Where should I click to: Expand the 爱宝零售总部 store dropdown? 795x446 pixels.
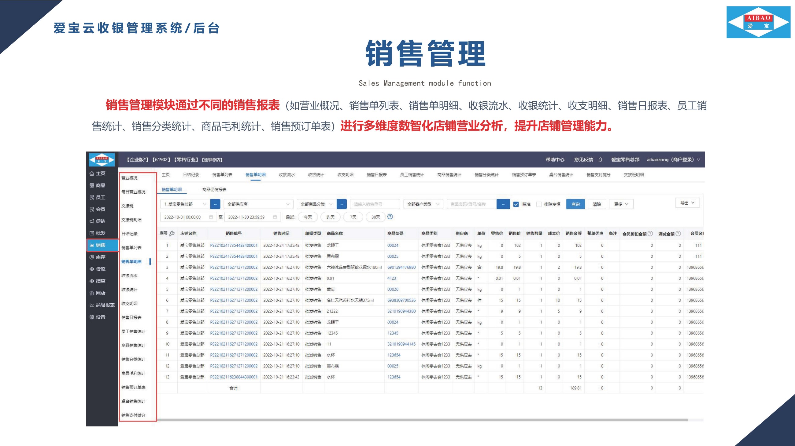point(185,204)
